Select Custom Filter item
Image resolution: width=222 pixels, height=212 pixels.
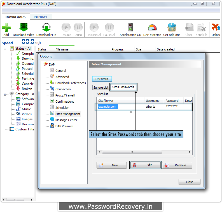point(22,129)
